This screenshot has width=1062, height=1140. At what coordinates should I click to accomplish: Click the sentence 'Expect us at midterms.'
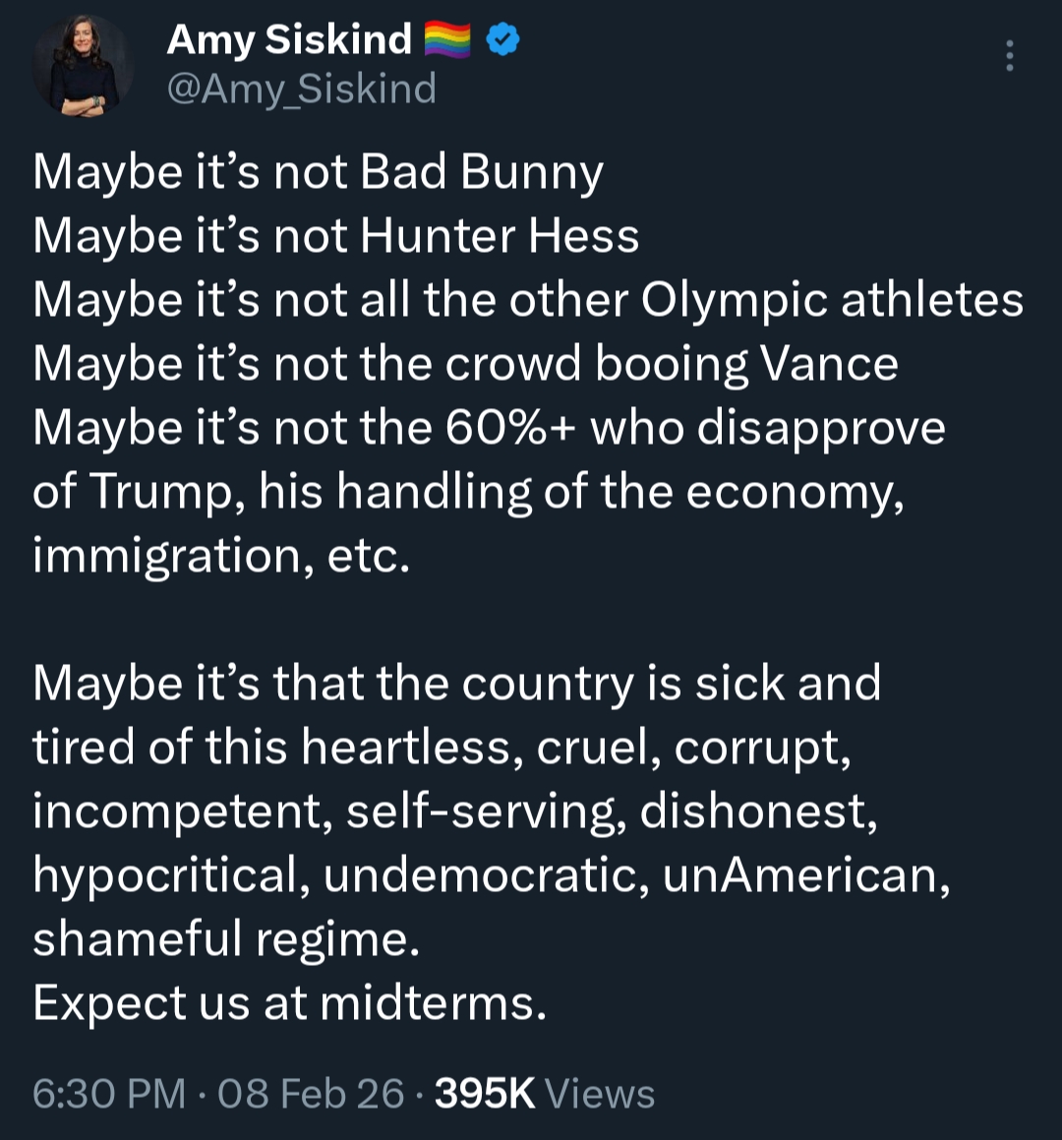point(289,1003)
